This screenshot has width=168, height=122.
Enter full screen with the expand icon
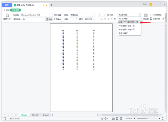click(x=163, y=119)
